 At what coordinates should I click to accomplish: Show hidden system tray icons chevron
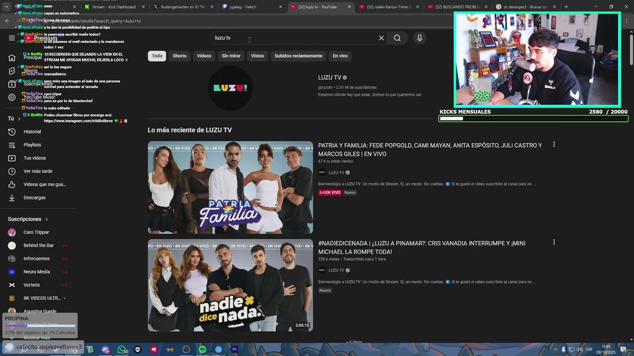pos(555,350)
